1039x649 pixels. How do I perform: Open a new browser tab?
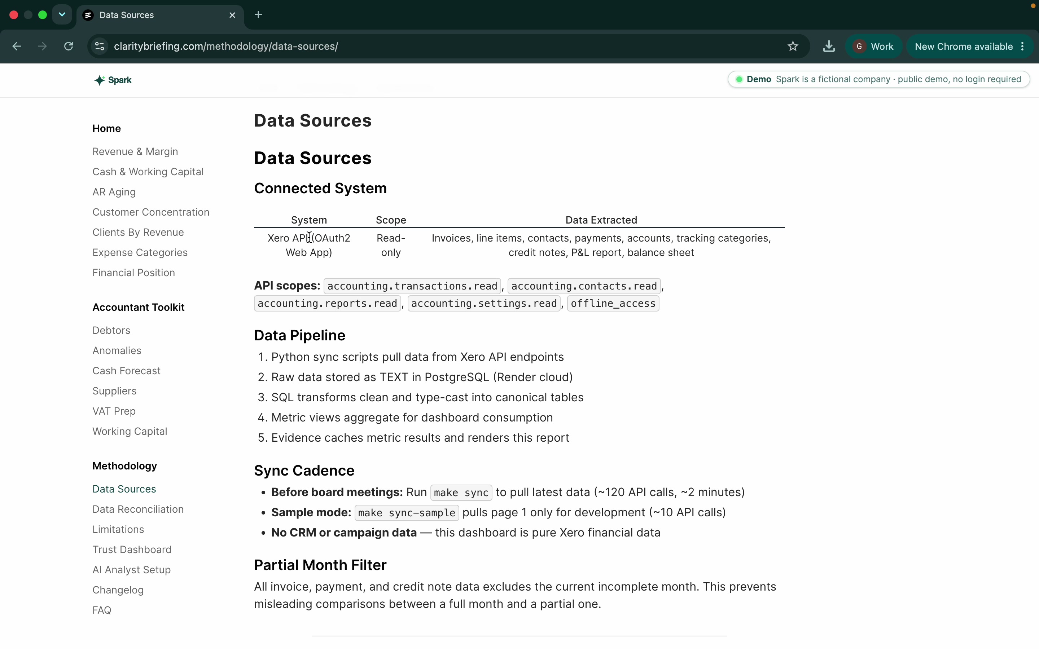(x=258, y=14)
